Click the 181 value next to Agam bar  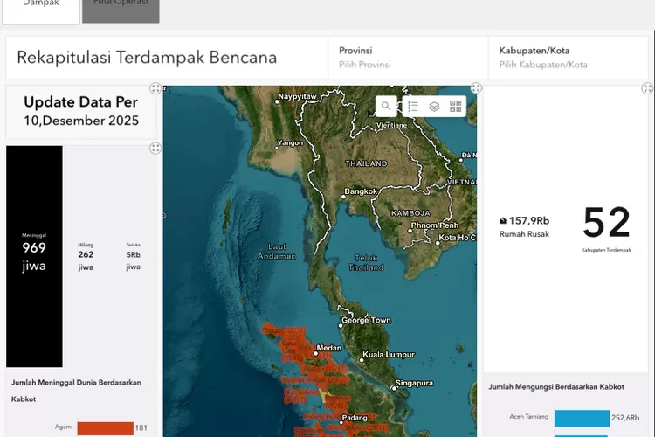(141, 427)
